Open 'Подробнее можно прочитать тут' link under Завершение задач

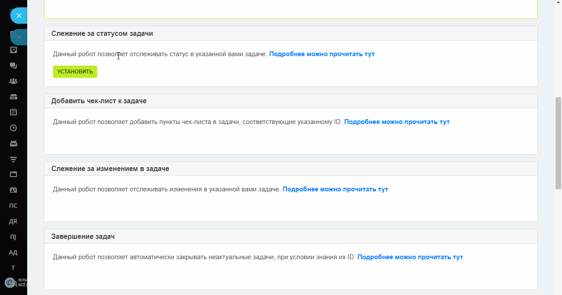pos(410,257)
